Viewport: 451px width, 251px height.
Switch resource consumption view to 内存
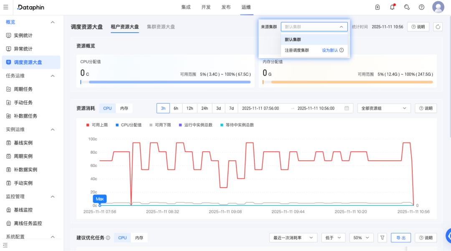click(124, 108)
